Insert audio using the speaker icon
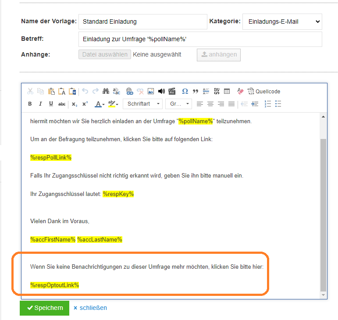The height and width of the screenshot is (320, 338). [161, 91]
